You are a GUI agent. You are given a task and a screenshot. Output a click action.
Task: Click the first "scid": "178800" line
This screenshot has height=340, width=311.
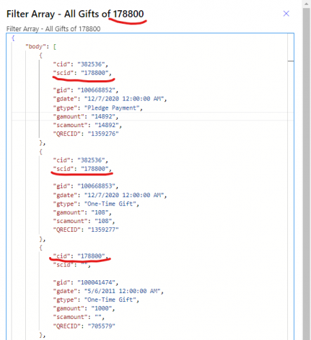[82, 73]
